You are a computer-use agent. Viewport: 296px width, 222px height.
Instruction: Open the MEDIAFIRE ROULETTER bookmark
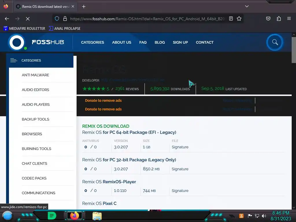24,29
